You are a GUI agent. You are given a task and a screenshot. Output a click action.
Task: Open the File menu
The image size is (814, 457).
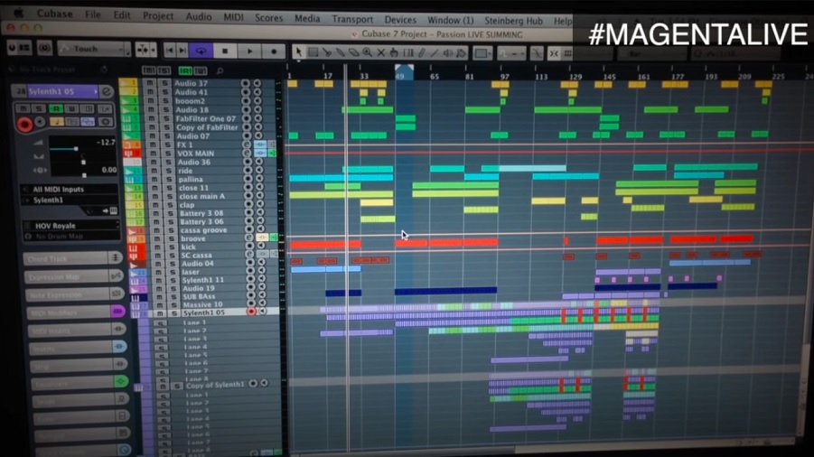coord(93,14)
